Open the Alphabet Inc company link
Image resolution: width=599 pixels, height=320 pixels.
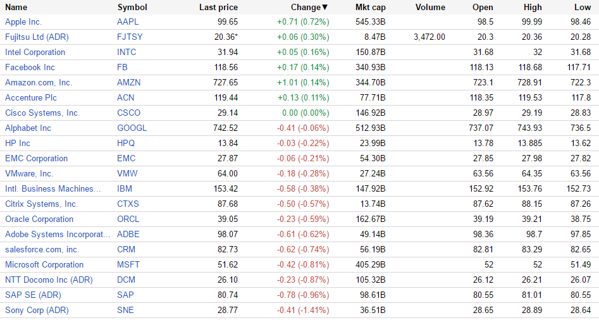pos(28,128)
